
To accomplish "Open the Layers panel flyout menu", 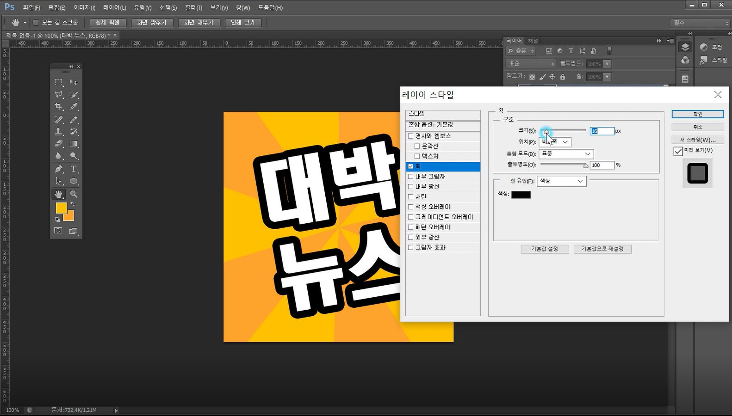I will (670, 41).
